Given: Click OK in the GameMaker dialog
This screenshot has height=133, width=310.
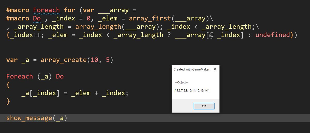Looking at the screenshot, I should coord(204,106).
